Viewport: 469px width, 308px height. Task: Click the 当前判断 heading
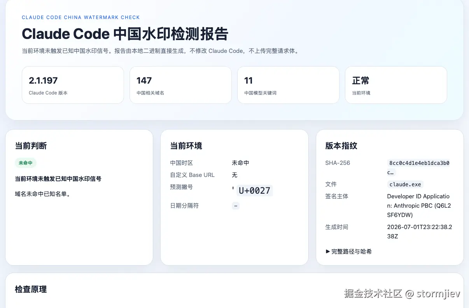pos(31,146)
